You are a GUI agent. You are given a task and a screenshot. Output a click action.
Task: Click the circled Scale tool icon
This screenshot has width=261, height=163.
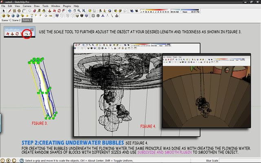[27, 33]
